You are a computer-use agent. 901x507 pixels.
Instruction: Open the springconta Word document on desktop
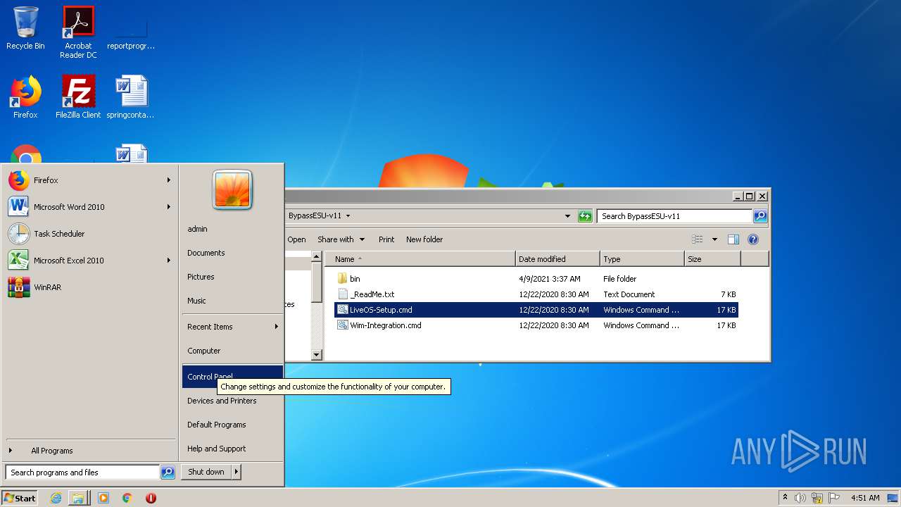coord(131,96)
